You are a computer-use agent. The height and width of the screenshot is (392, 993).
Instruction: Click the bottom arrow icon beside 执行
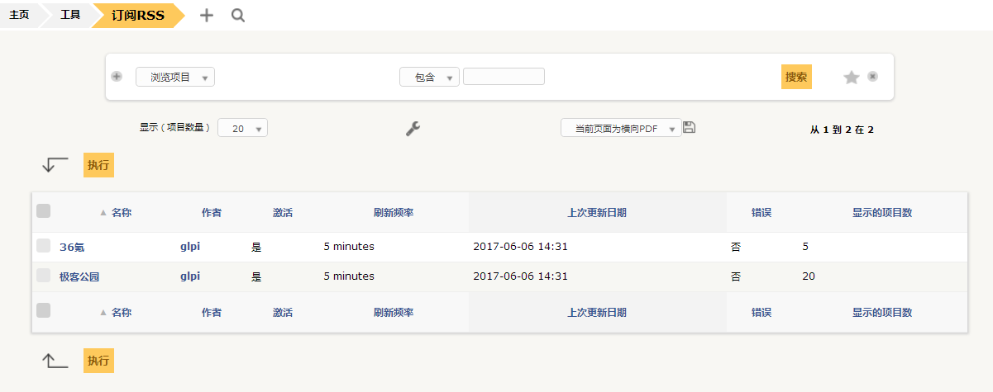pos(55,361)
